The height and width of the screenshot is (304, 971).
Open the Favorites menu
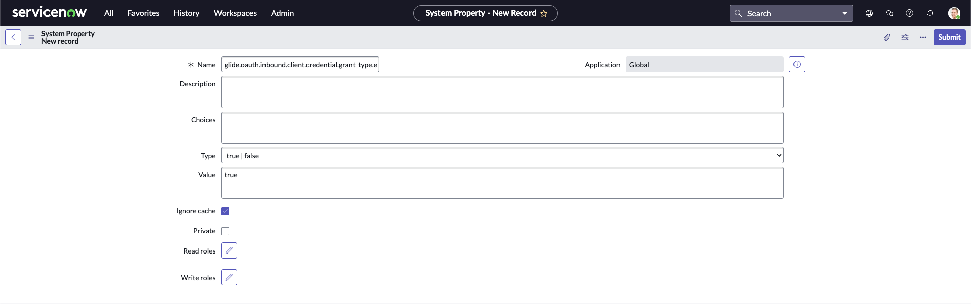tap(144, 13)
